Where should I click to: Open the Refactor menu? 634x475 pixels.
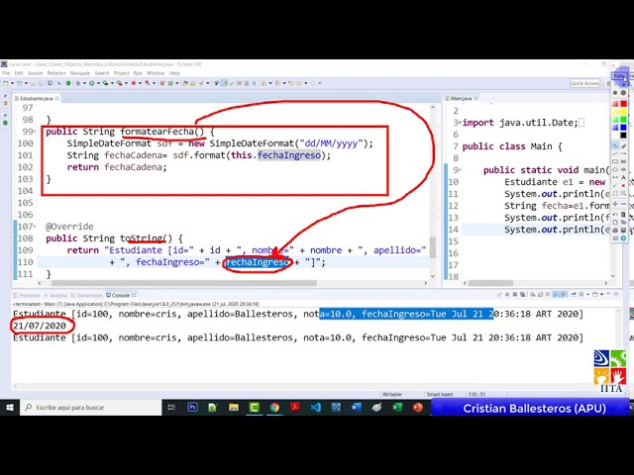coord(56,73)
